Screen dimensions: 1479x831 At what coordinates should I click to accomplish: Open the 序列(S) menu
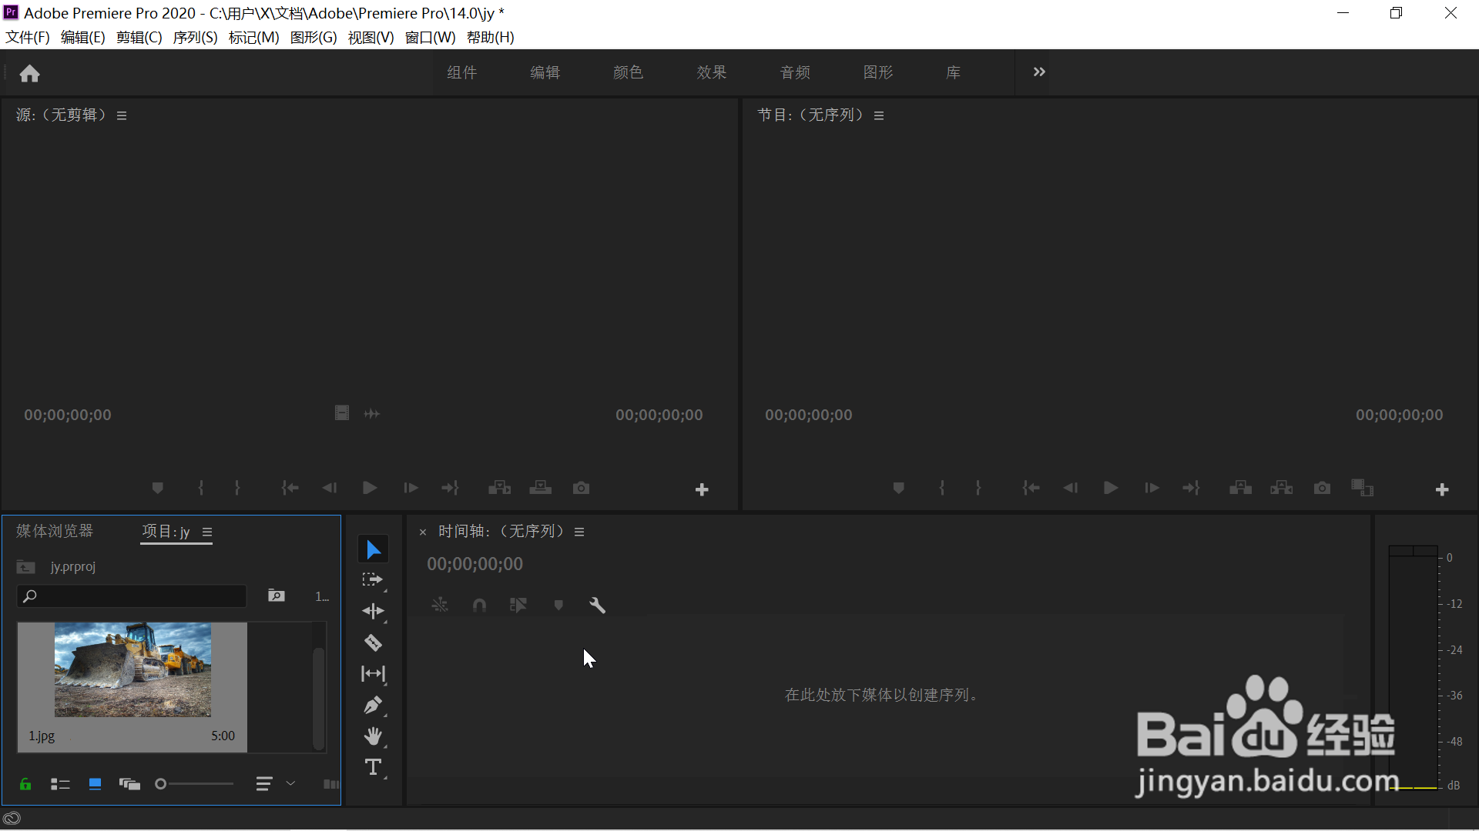pyautogui.click(x=196, y=38)
